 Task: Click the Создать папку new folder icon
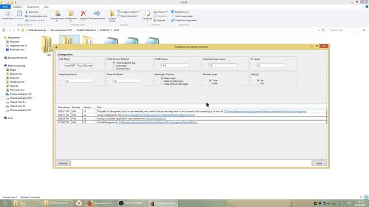point(112,14)
